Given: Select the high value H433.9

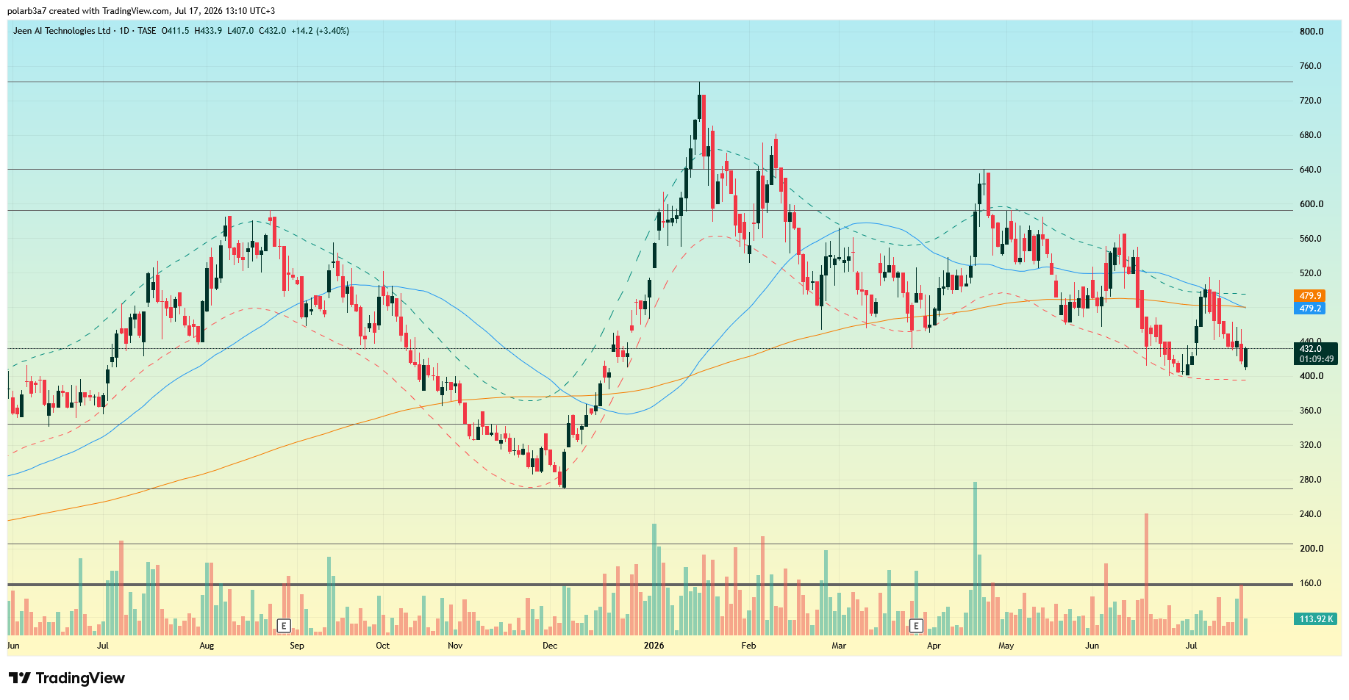Looking at the screenshot, I should (x=208, y=31).
